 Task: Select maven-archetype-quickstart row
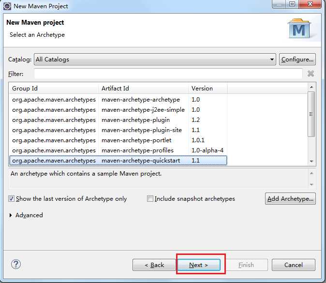click(118, 161)
